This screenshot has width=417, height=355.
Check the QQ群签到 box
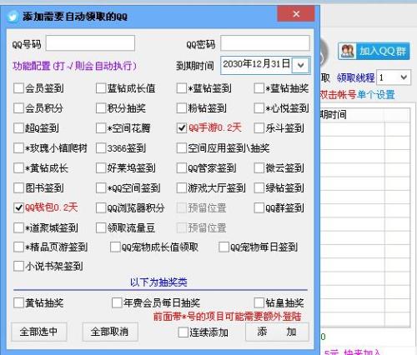click(x=259, y=207)
